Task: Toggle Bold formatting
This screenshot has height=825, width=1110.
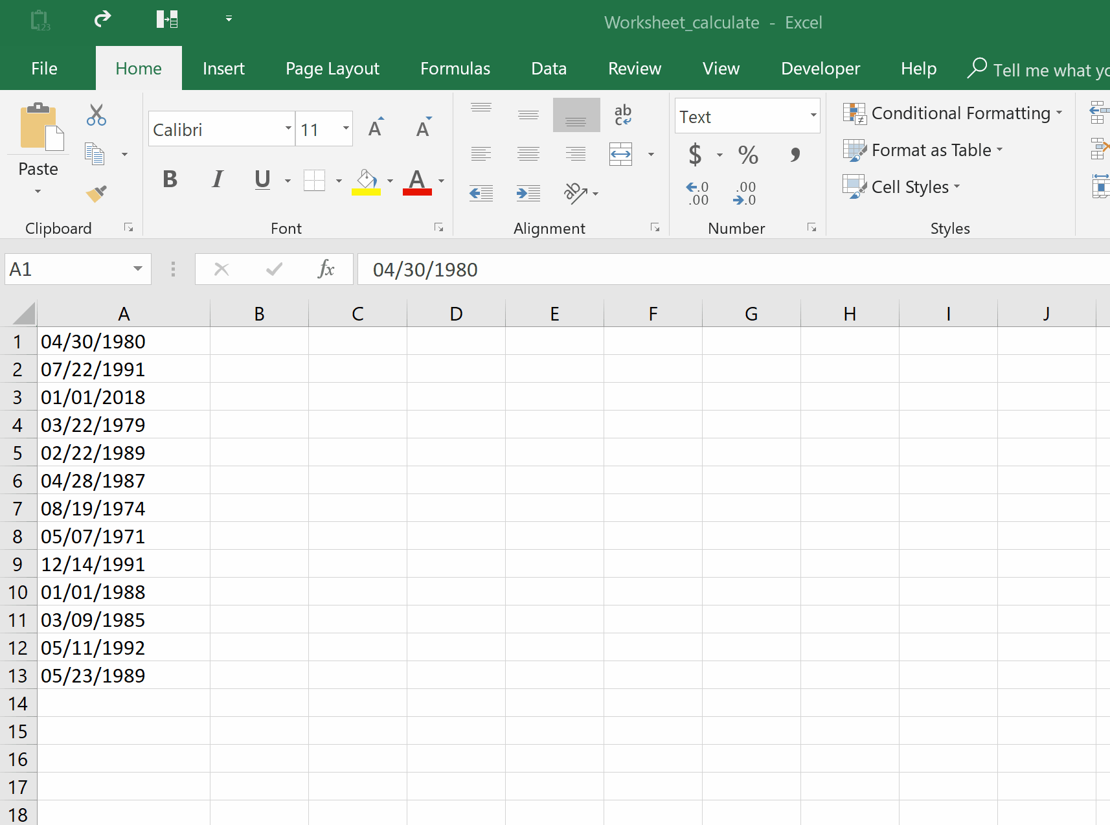Action: (x=170, y=179)
